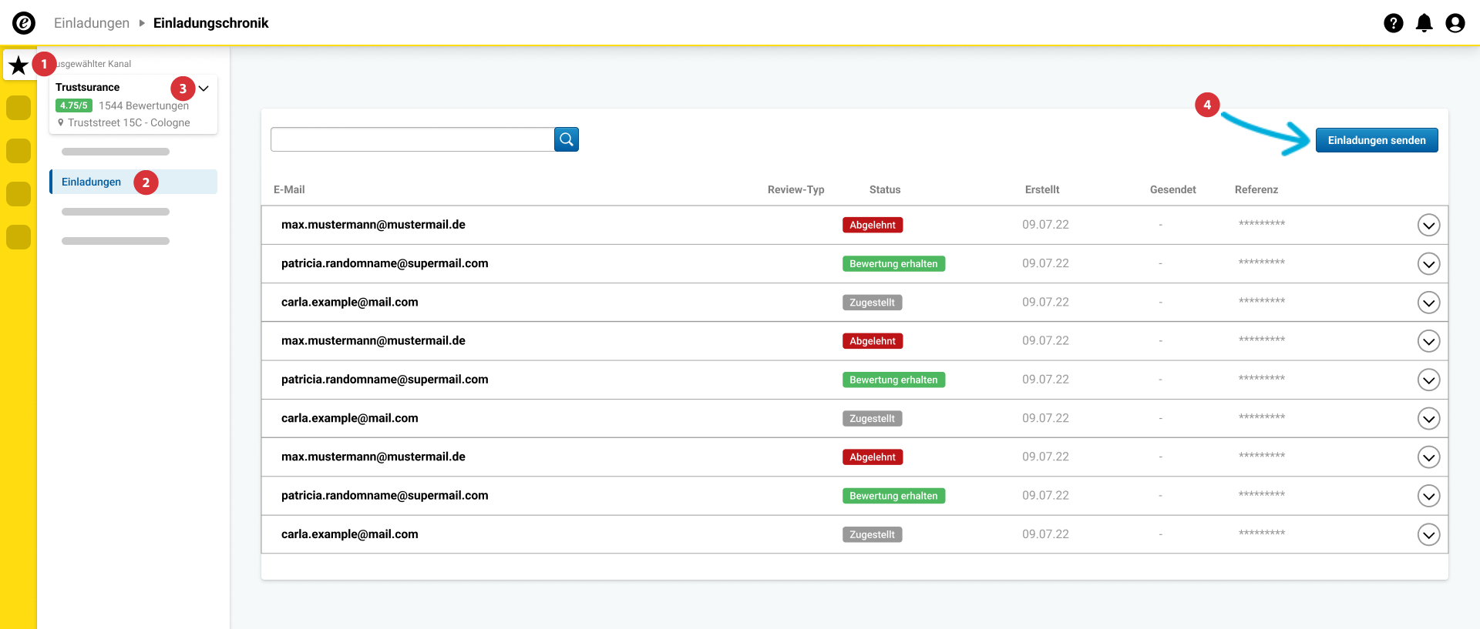Image resolution: width=1480 pixels, height=629 pixels.
Task: Expand the second patricia.randomname@supermail.com row
Action: coord(1429,380)
